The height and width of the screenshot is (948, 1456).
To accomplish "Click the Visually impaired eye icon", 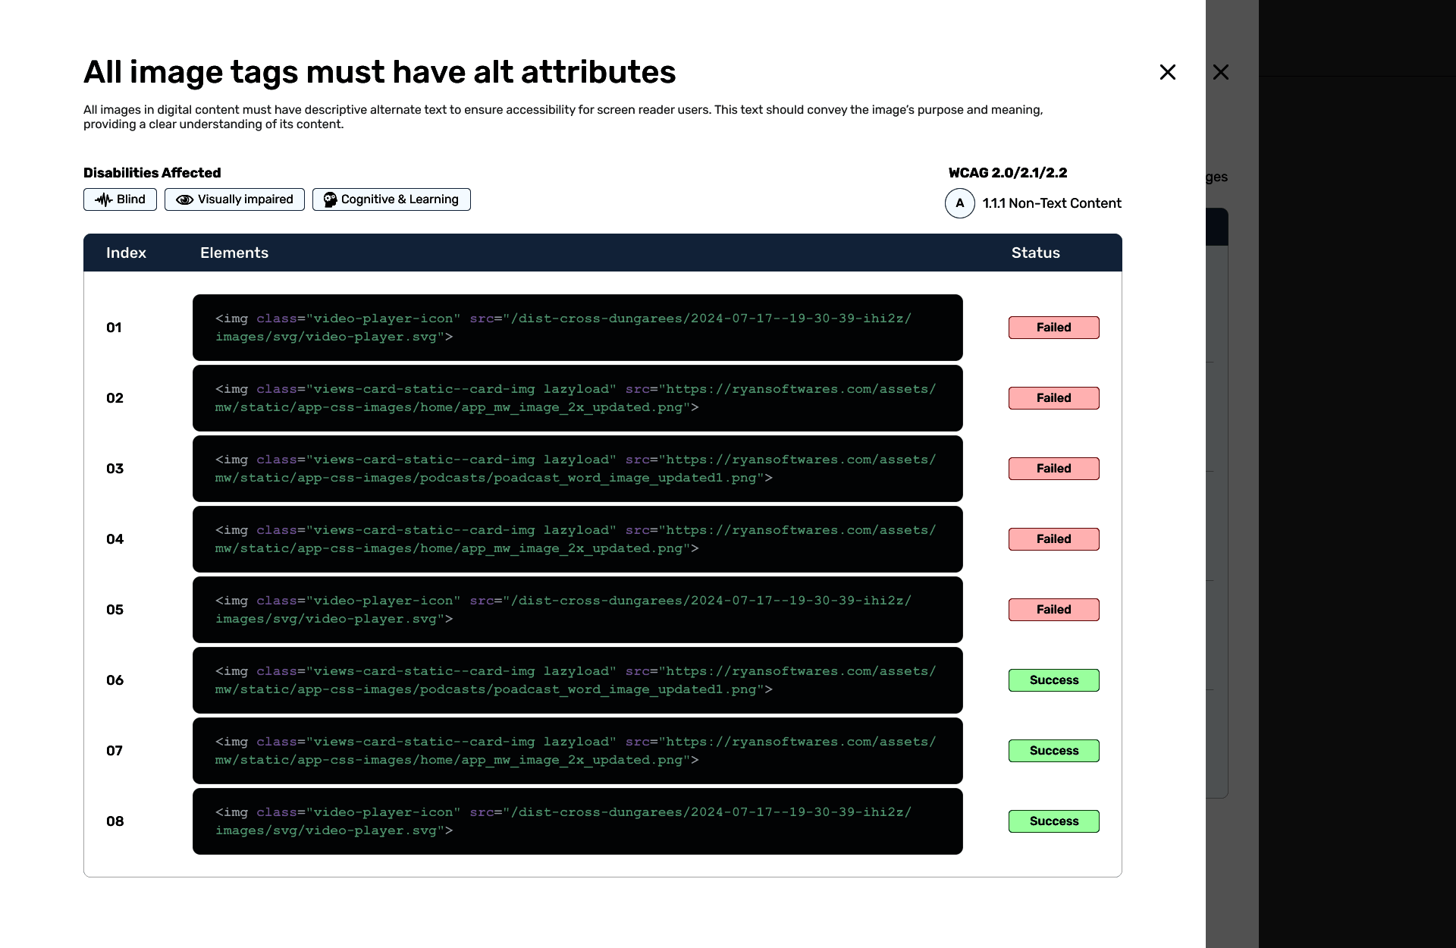I will click(x=184, y=199).
